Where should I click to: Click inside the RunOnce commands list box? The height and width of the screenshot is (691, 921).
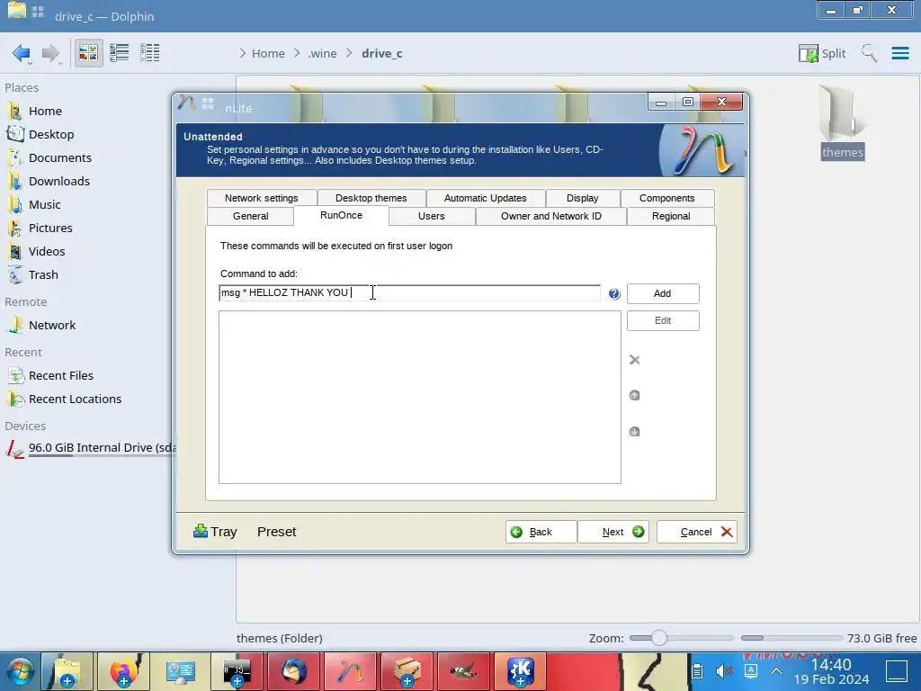click(419, 397)
